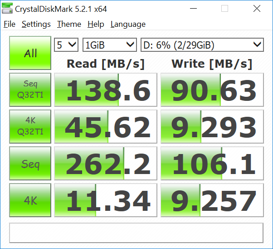This screenshot has height=249, width=273.
Task: Click the Seq Q32T1 read result 138.6
Action: pos(106,90)
